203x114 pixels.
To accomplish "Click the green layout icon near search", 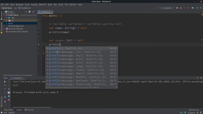I will click(197, 8).
